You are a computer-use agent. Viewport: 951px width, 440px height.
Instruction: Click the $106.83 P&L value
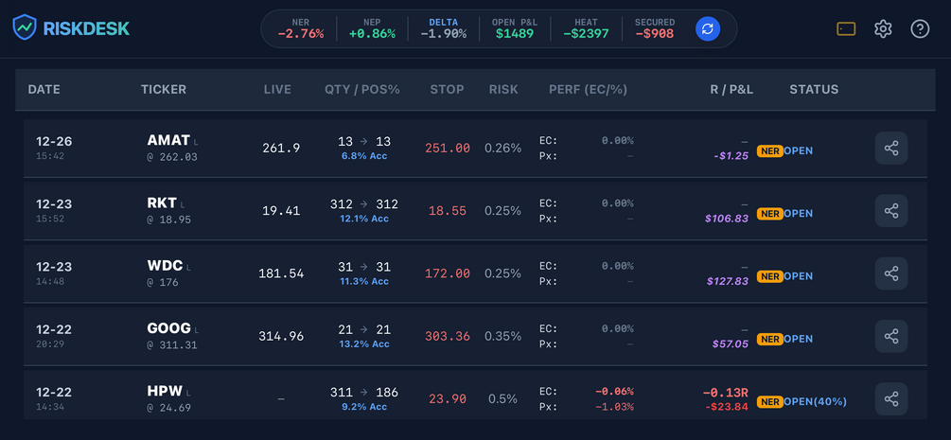coord(727,219)
